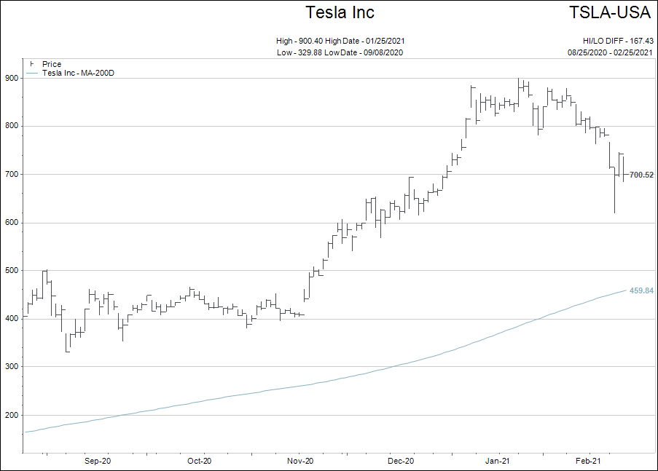
Task: Click the 900 y-axis price label
Action: tap(12, 78)
